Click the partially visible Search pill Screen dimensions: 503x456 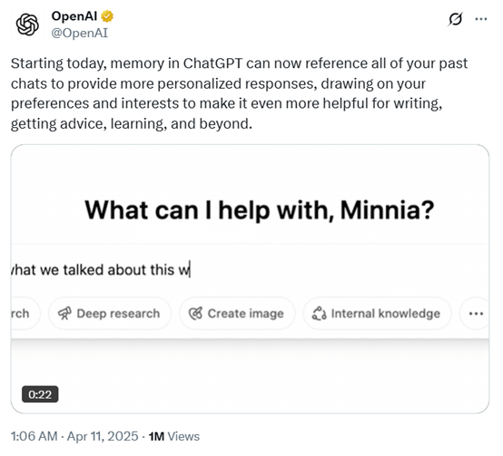[25, 313]
